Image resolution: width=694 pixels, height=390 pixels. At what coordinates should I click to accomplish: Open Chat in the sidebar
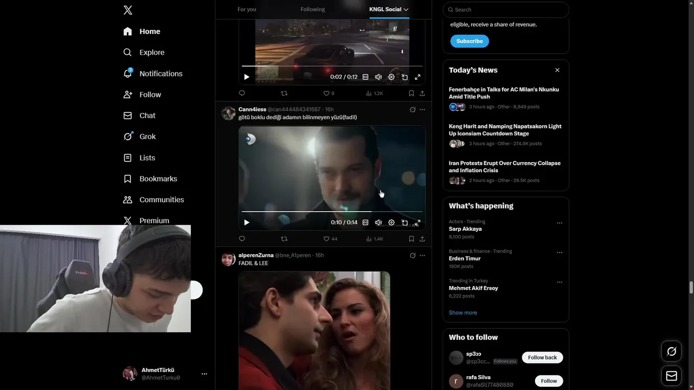139,115
